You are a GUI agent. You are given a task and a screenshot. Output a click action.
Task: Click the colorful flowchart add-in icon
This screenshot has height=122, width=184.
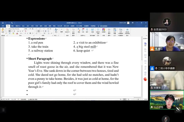[103, 30]
